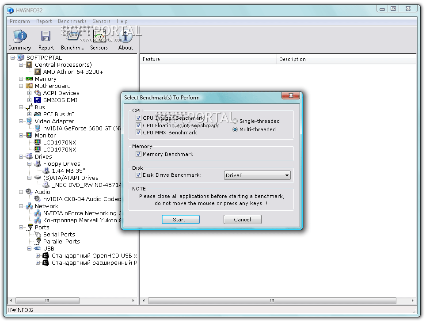Open the Drive0 disk dropdown
Viewport: 426px width, 323px height.
[x=257, y=175]
